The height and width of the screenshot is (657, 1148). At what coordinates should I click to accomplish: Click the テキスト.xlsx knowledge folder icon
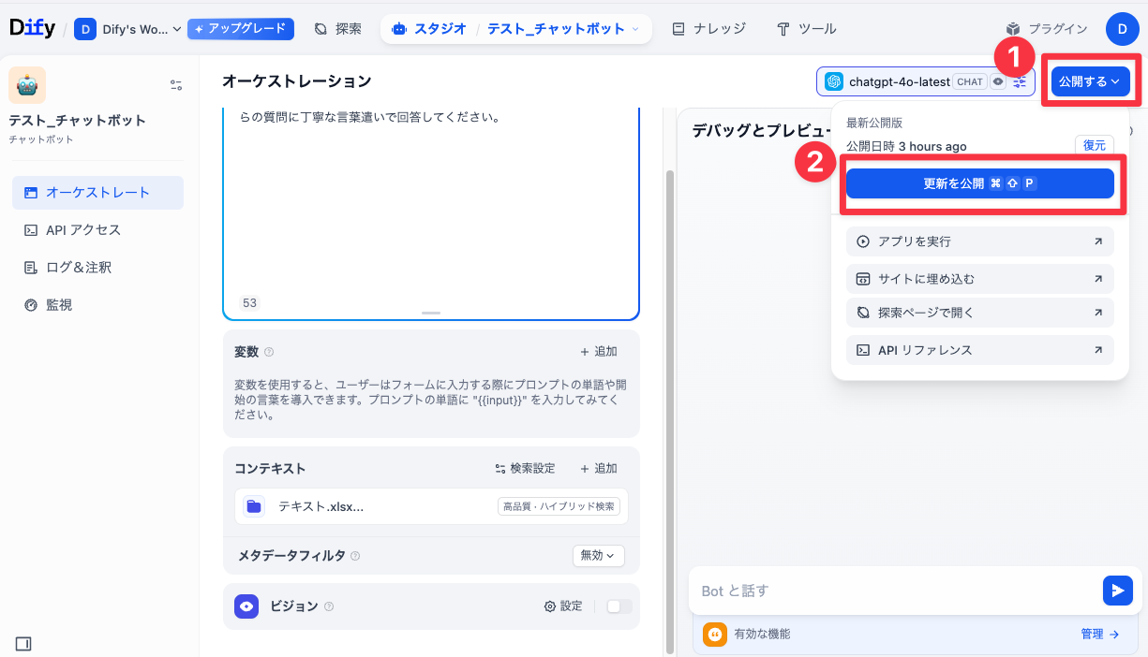254,506
